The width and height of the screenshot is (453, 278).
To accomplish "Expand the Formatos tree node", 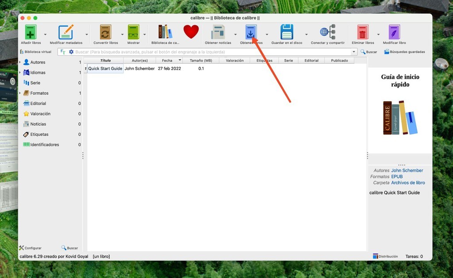I will (20, 93).
